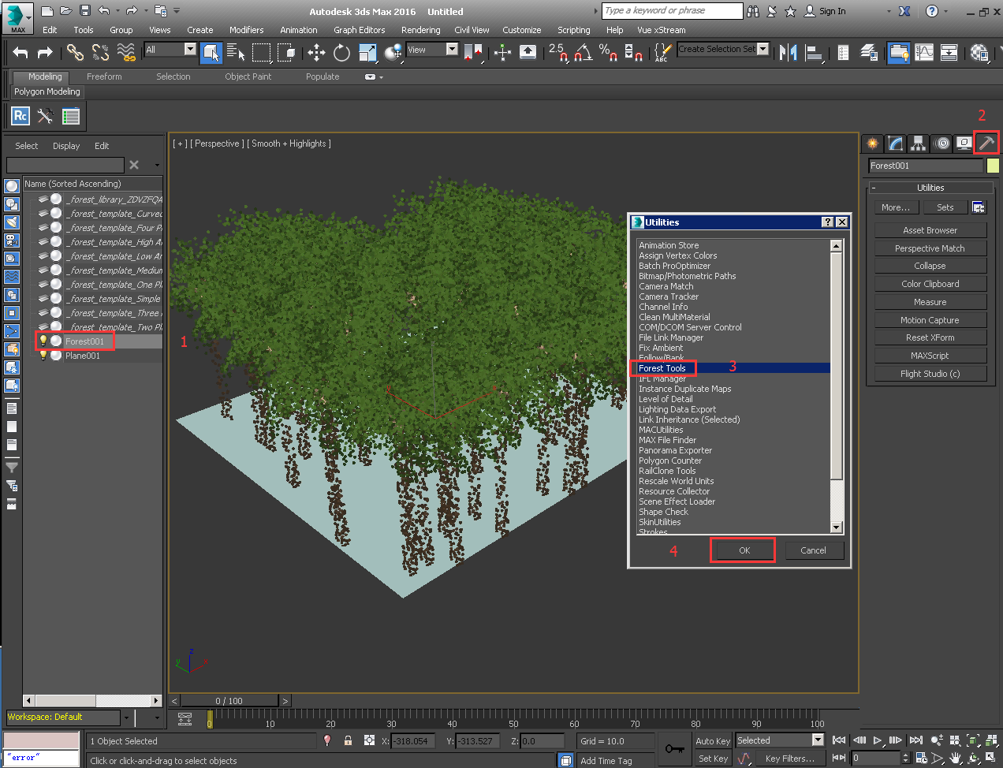Image resolution: width=1003 pixels, height=768 pixels.
Task: Open the Key Filters... button
Action: tap(789, 759)
